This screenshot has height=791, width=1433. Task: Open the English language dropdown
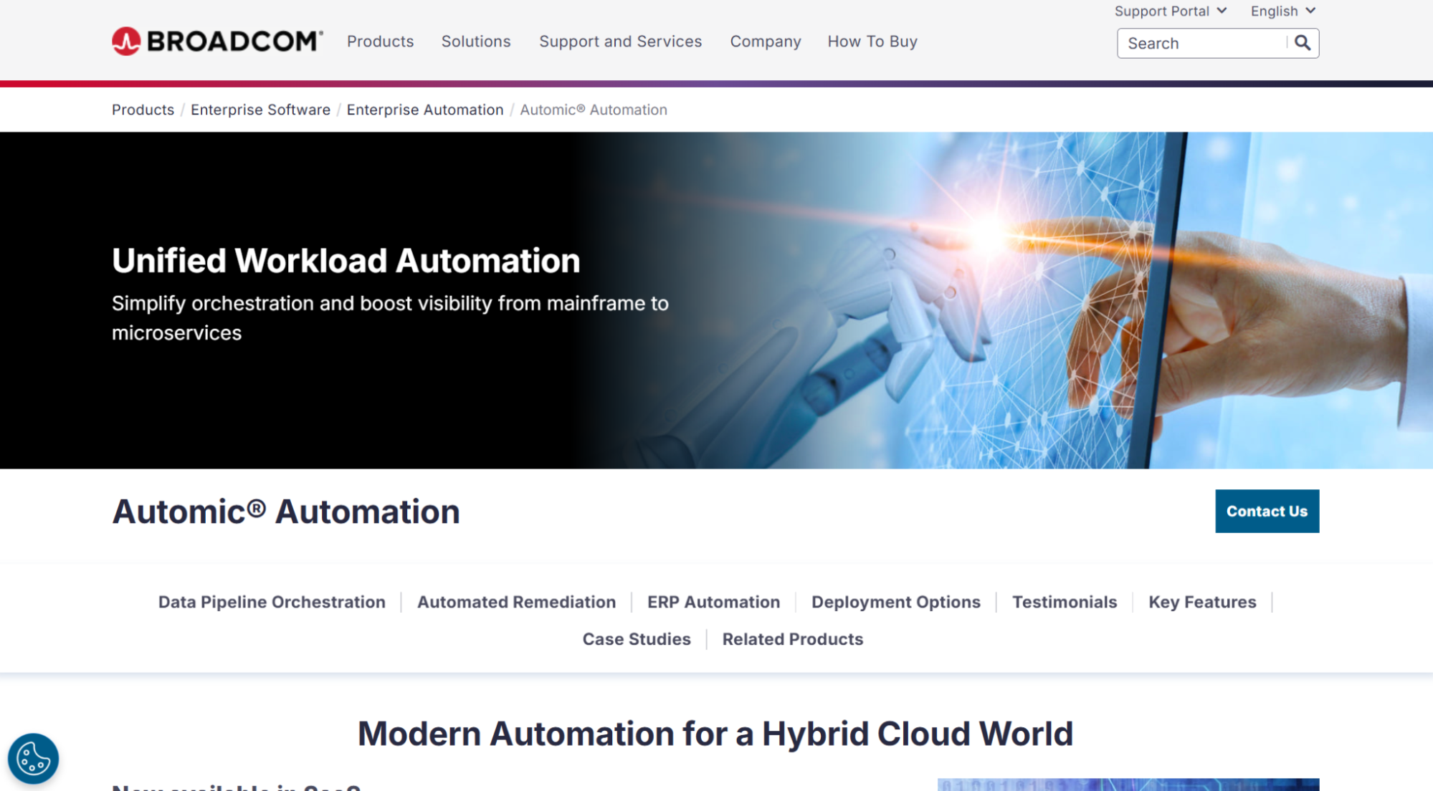(x=1282, y=11)
